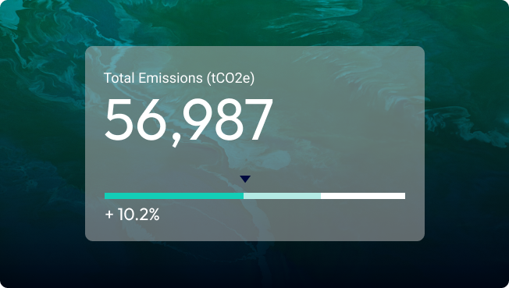Click the white unfilled progress bar segment
Image resolution: width=509 pixels, height=288 pixels.
pos(363,196)
